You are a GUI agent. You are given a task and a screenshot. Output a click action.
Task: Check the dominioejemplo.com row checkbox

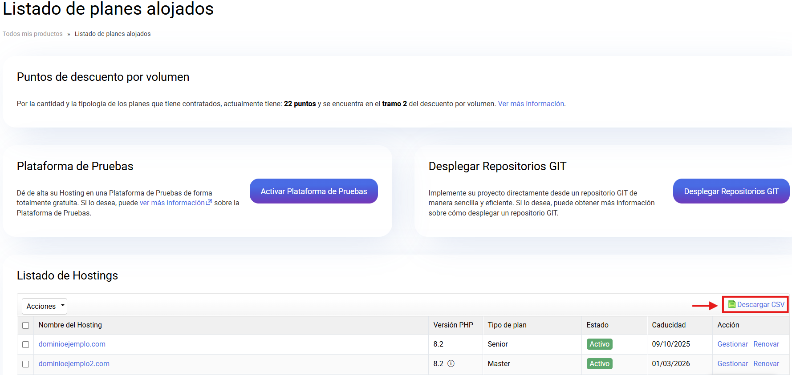click(x=26, y=344)
